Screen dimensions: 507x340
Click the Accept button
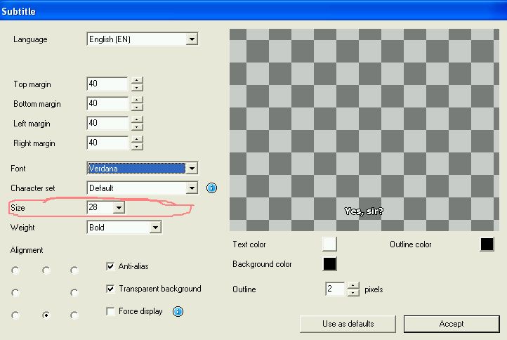coord(452,324)
